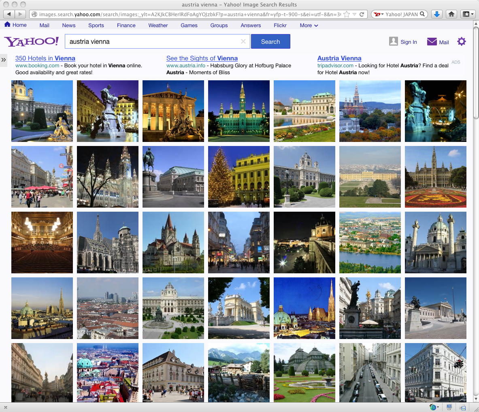This screenshot has height=412, width=479.
Task: Open the Rathaus with red flower carpet thumbnail
Action: pos(436,177)
